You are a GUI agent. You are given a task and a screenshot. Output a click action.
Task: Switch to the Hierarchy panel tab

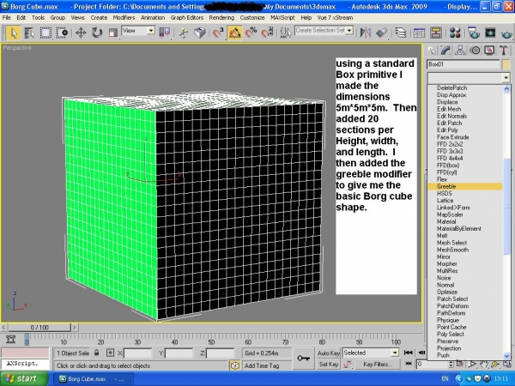coord(460,51)
